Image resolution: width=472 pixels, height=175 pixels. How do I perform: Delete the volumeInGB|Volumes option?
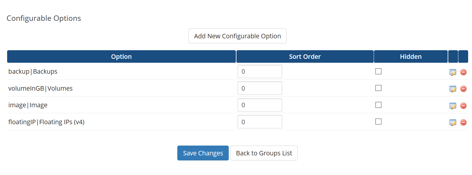[x=463, y=89]
